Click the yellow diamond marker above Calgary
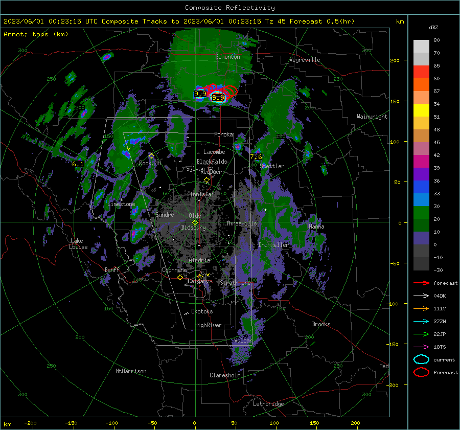460x430 pixels. coord(200,277)
